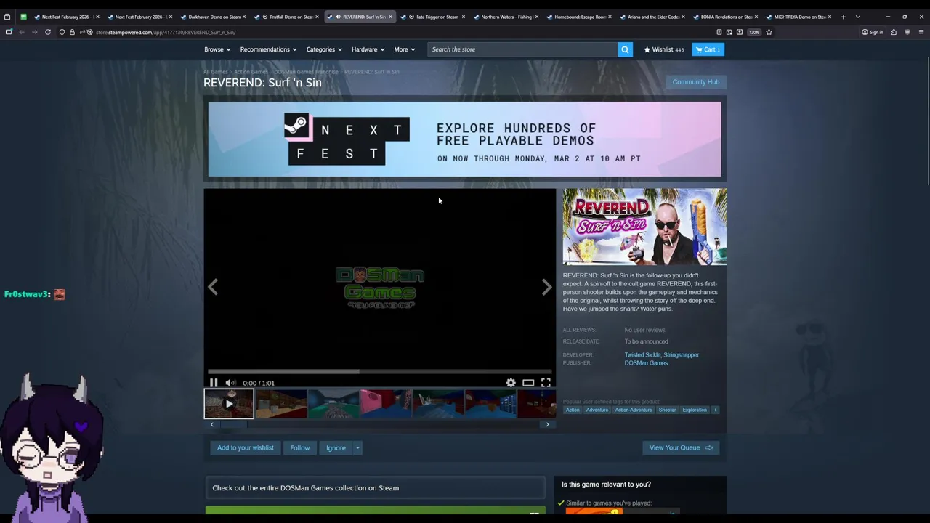Open the site security lock icon
Image resolution: width=930 pixels, height=523 pixels.
tap(72, 32)
